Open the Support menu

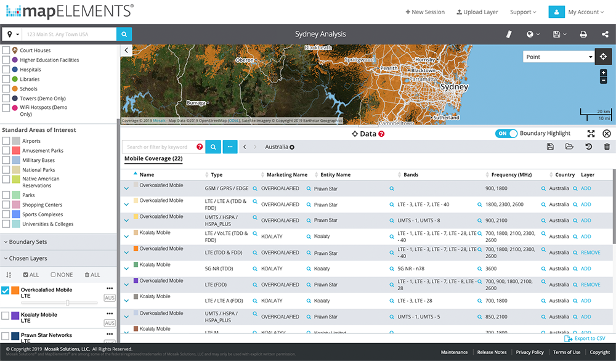click(x=522, y=12)
